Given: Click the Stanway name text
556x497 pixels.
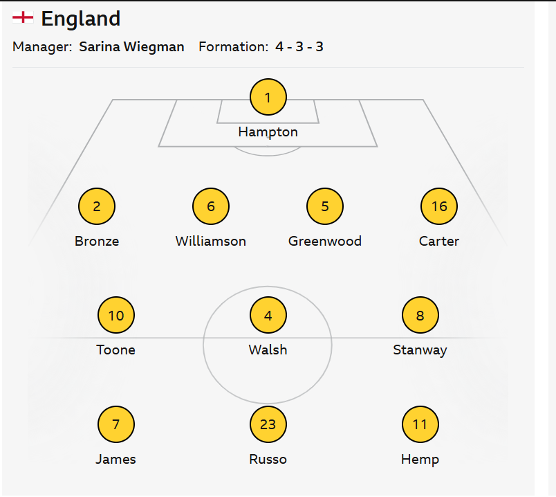Looking at the screenshot, I should [x=420, y=350].
